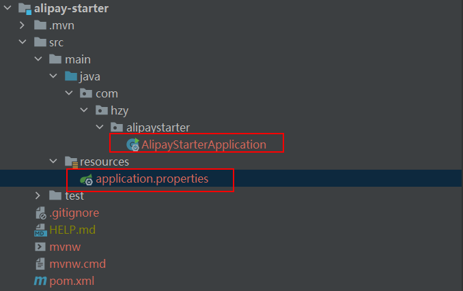Collapse the alipay-starter root node
The image size is (463, 291).
tap(7, 9)
